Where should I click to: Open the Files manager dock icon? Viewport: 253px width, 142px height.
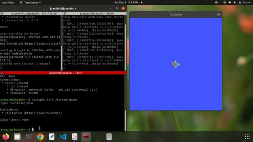pos(17,137)
